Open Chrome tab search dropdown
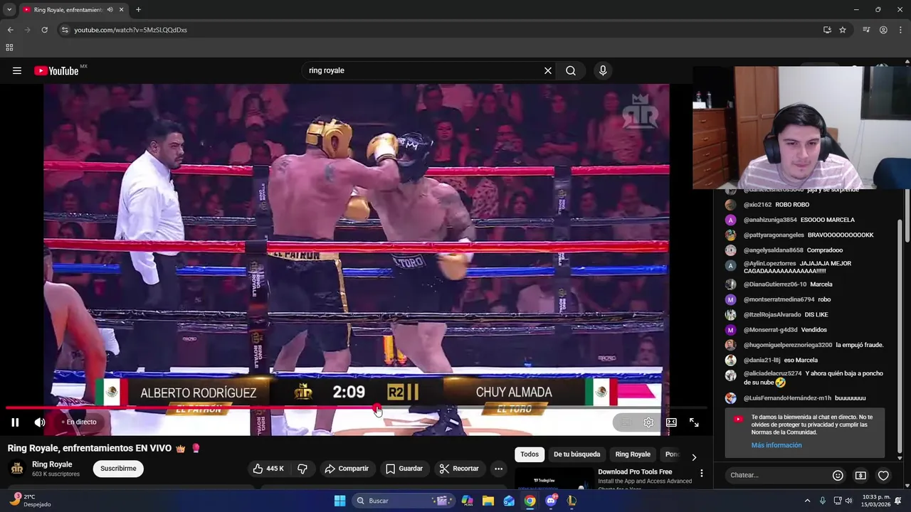 tap(9, 10)
